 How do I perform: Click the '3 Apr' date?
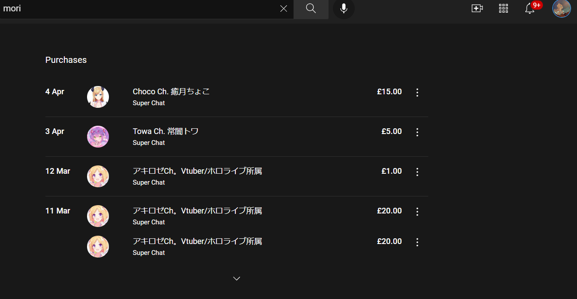click(x=55, y=131)
